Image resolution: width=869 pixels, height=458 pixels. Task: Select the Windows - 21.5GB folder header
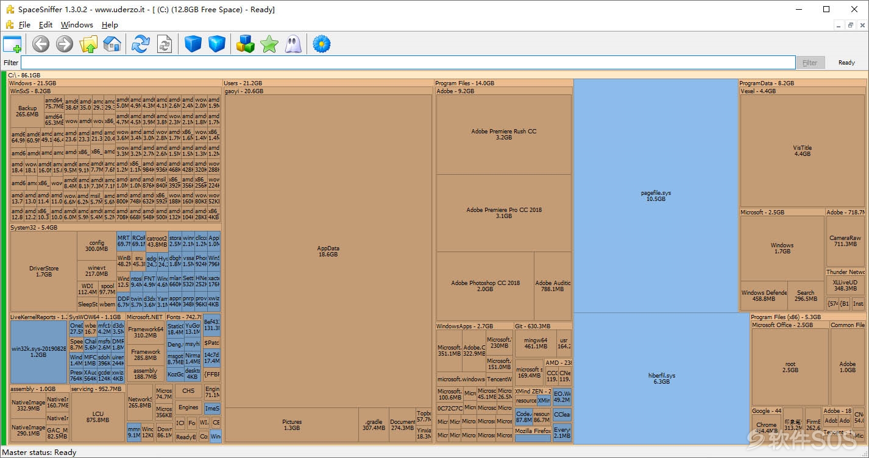point(115,83)
